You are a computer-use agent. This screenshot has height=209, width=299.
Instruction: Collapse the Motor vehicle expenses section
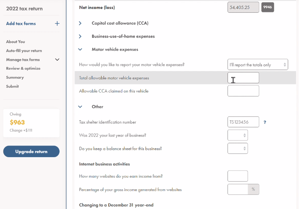click(x=80, y=50)
